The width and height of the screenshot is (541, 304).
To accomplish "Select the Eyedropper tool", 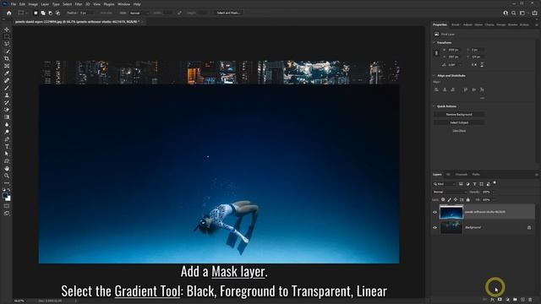I will click(x=7, y=73).
